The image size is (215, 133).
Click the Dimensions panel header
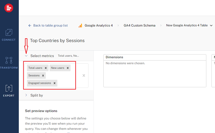155,57
